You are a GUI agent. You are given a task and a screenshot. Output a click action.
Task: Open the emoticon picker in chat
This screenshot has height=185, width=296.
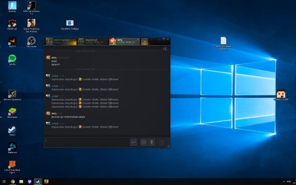pos(143,142)
